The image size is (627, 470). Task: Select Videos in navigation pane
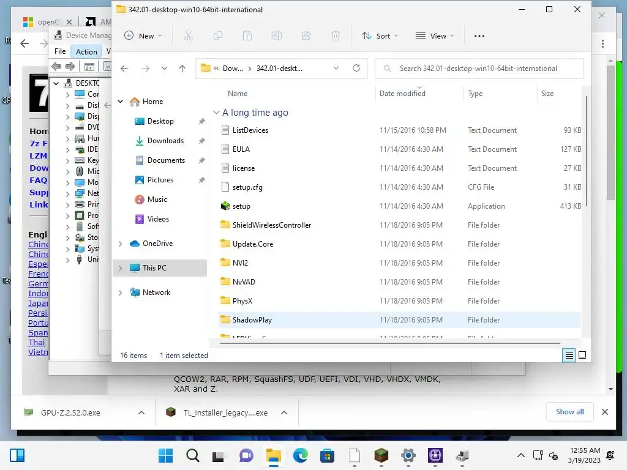pyautogui.click(x=158, y=219)
